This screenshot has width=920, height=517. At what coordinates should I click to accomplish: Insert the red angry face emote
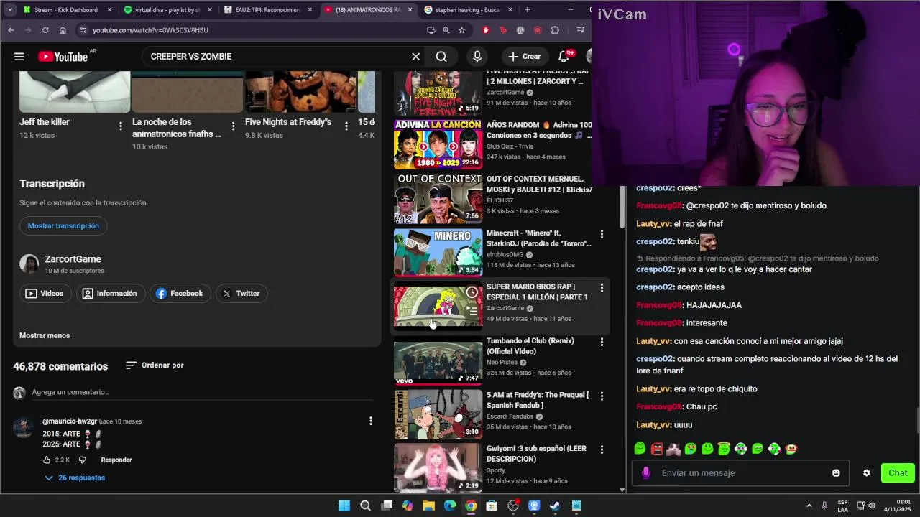pos(657,449)
